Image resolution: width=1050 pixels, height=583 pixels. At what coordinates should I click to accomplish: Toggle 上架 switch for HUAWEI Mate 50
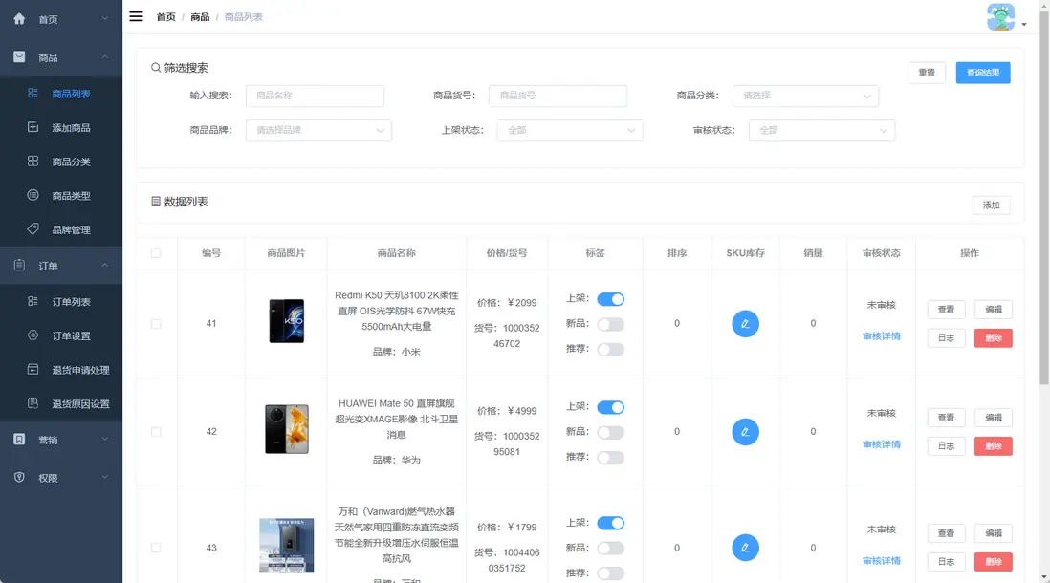(611, 407)
